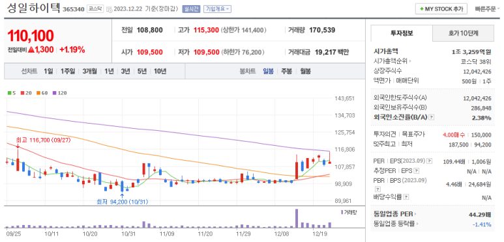
Task: Click the 코스닥 38위 ranking text
Action: pos(476,61)
